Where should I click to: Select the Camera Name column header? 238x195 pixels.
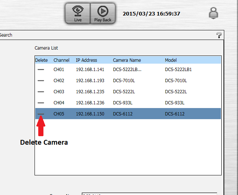point(127,60)
